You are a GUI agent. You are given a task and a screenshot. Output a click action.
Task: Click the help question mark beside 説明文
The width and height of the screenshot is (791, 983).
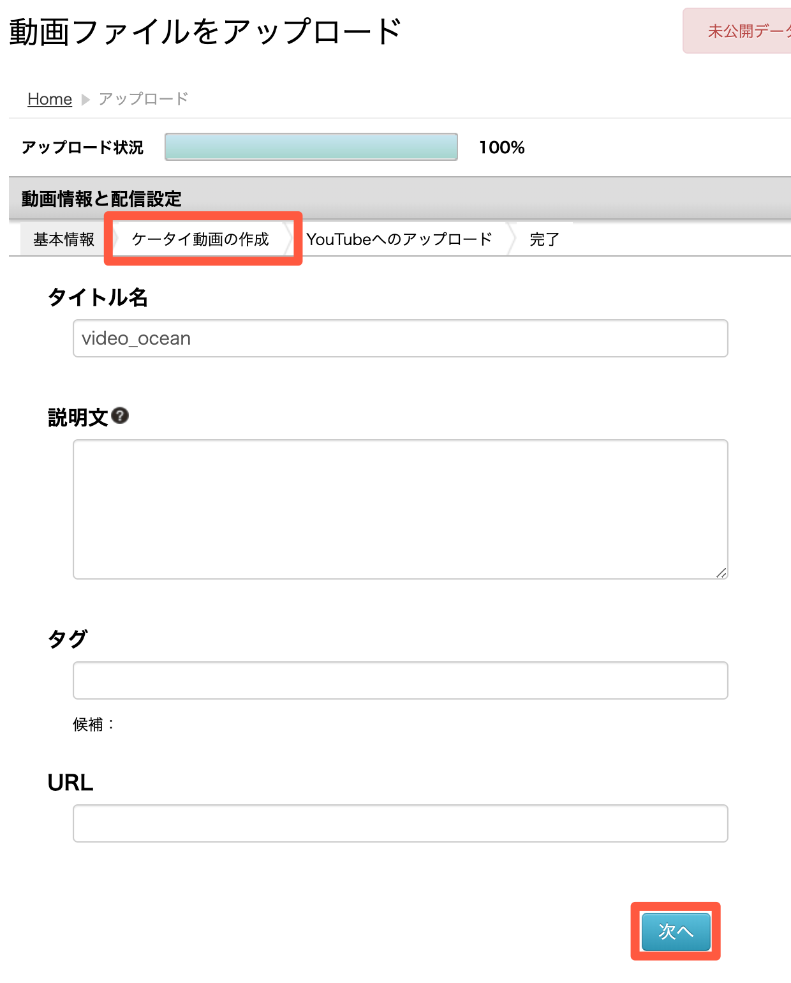[120, 416]
